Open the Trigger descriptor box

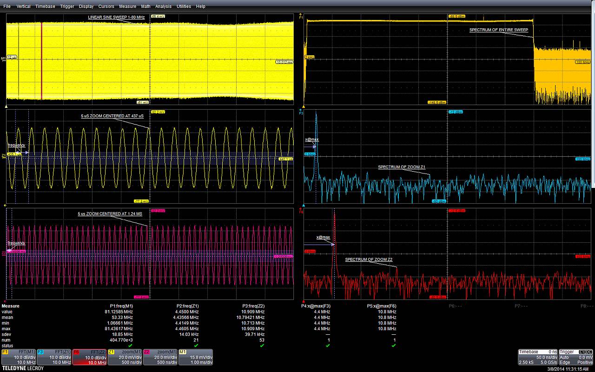(576, 357)
